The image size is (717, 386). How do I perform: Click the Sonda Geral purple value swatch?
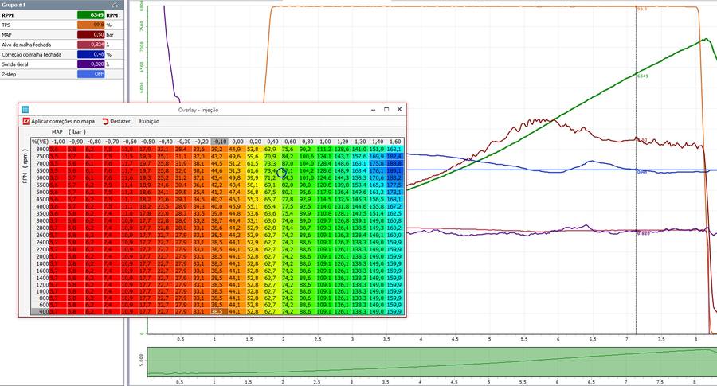91,64
